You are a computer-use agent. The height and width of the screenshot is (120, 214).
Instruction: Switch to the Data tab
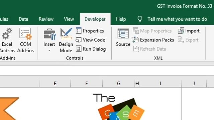(23, 19)
